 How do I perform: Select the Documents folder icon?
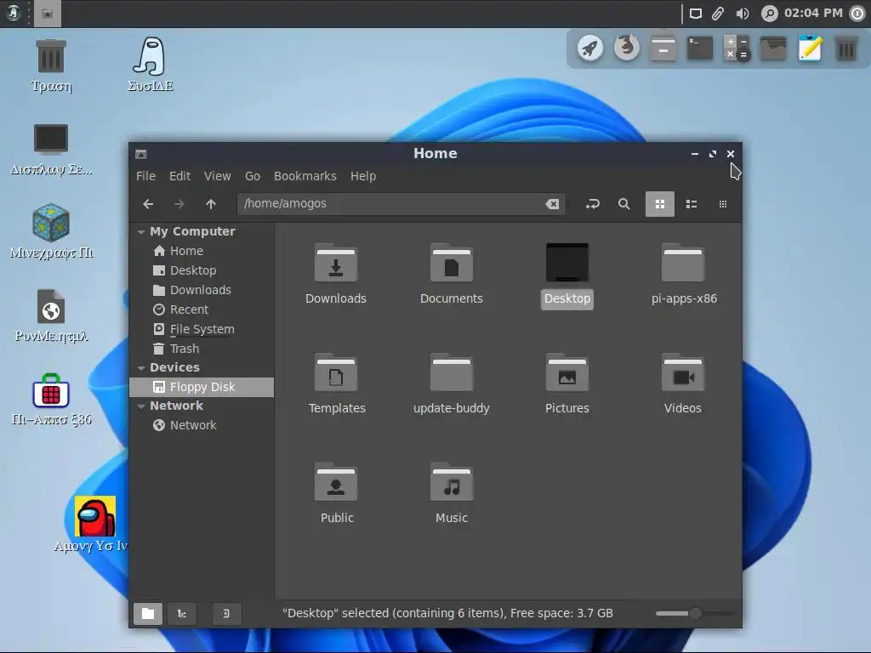tap(451, 263)
